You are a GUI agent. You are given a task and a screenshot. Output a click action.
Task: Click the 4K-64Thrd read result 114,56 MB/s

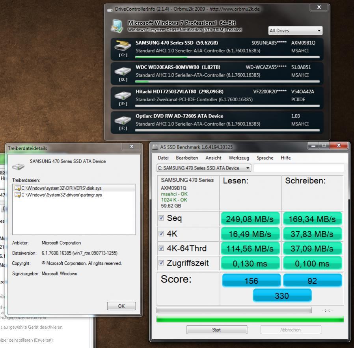point(250,249)
